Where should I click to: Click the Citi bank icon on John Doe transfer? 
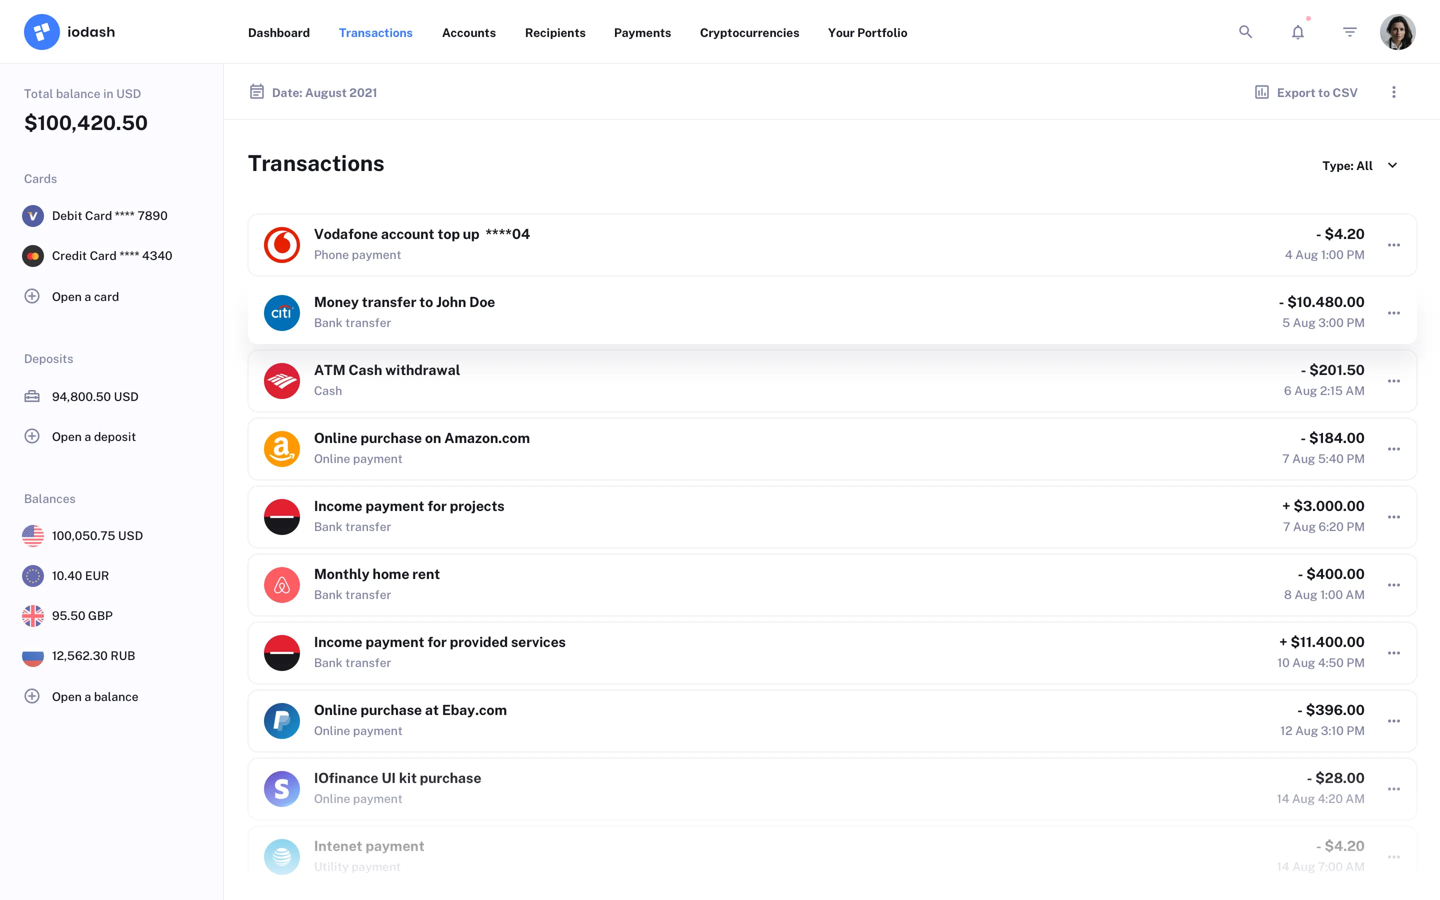click(282, 312)
